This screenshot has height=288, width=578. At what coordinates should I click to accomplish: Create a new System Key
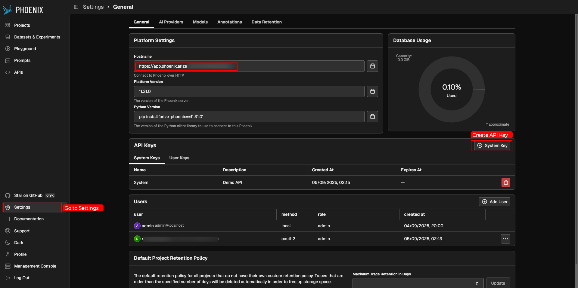[492, 146]
